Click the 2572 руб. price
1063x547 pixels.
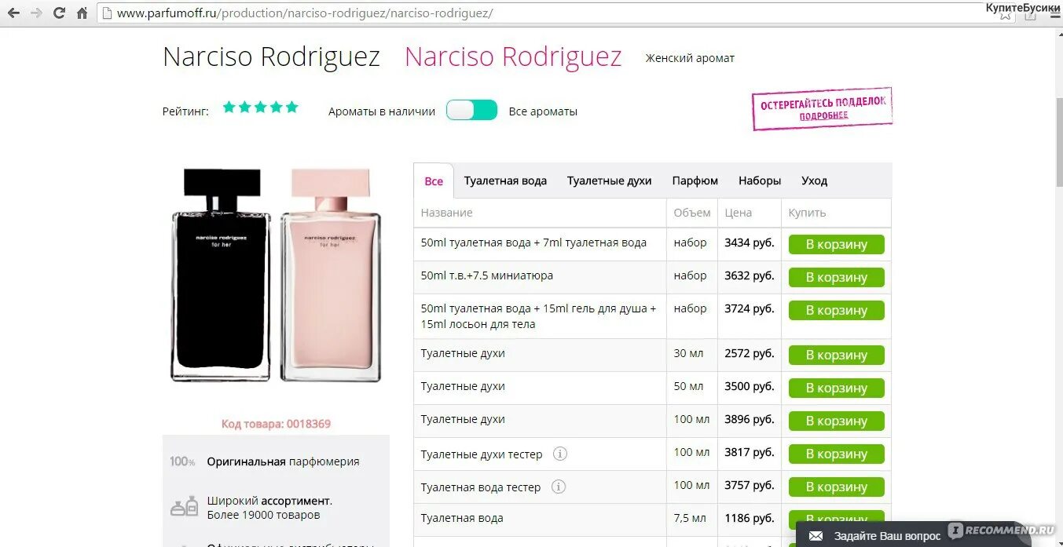point(750,353)
